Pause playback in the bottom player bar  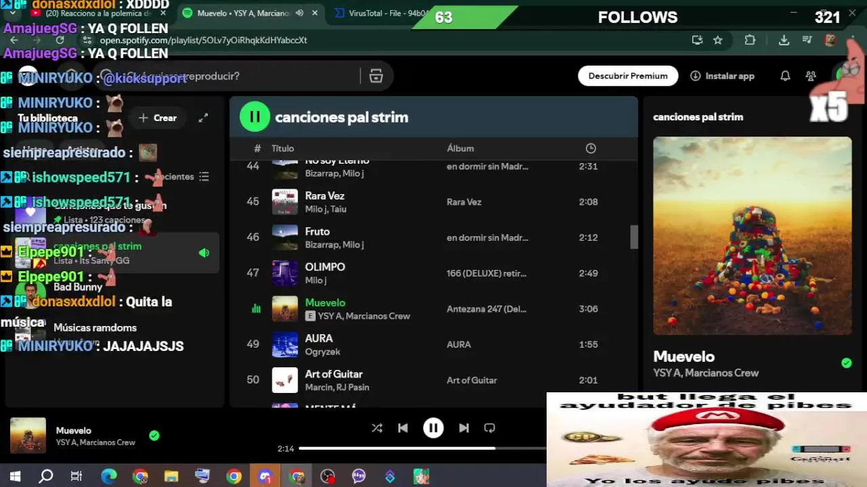(433, 428)
